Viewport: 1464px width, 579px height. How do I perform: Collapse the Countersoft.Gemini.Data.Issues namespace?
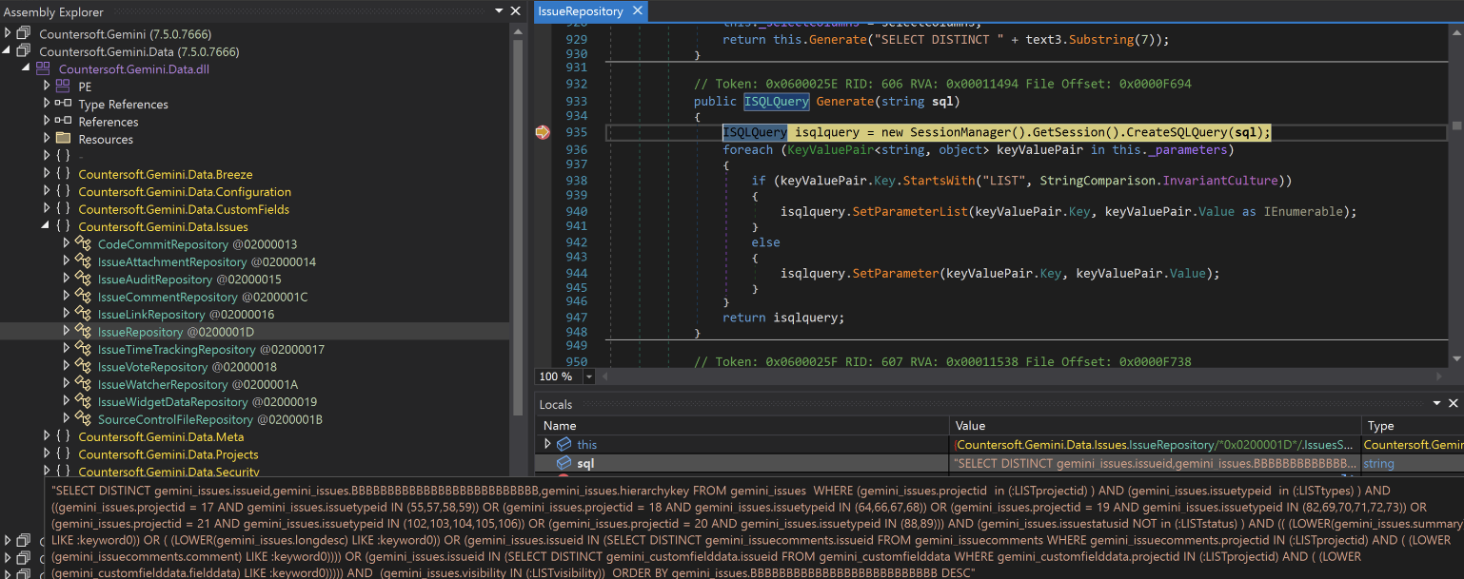[46, 226]
